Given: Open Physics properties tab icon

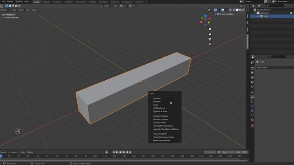Looking at the screenshot, I should click(252, 106).
